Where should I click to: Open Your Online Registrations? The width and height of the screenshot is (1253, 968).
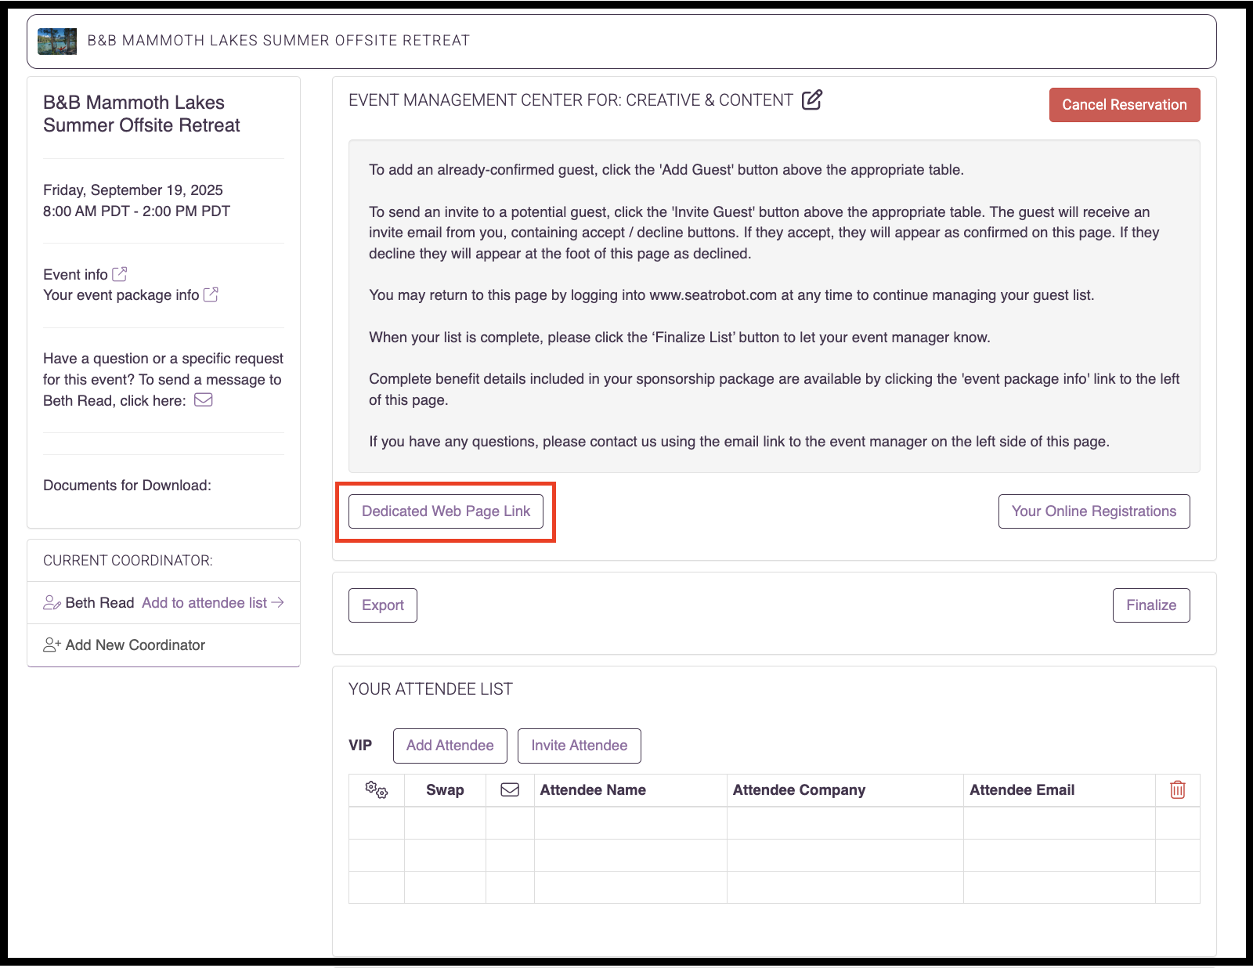point(1094,511)
